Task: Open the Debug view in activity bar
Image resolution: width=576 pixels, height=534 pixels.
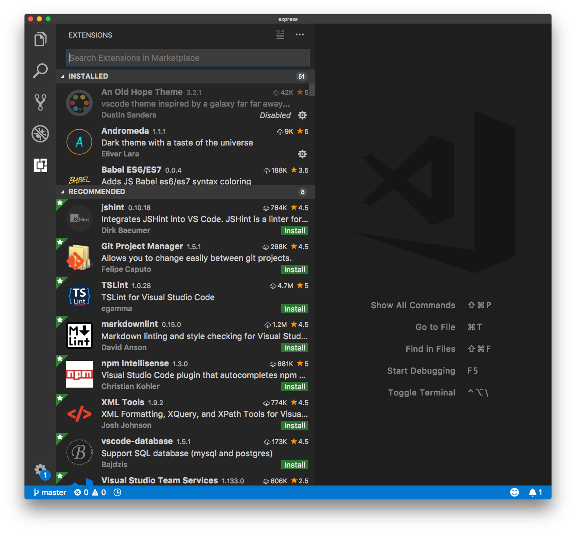Action: click(40, 134)
